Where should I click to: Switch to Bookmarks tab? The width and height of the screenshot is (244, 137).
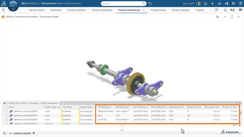tap(56, 10)
